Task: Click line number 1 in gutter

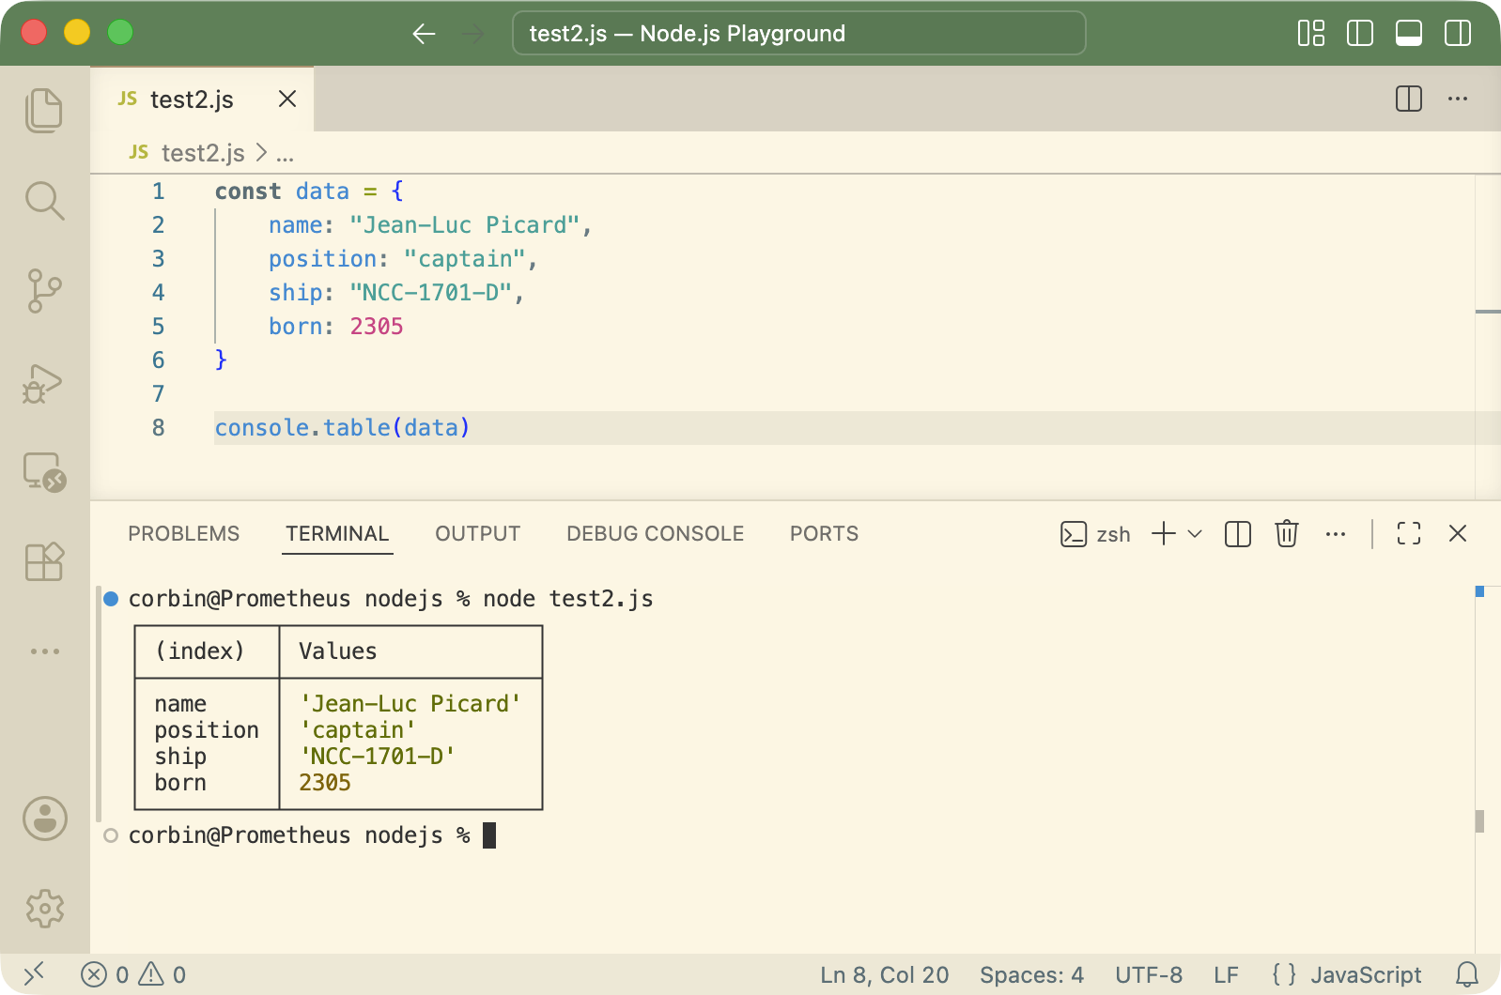Action: (x=159, y=191)
